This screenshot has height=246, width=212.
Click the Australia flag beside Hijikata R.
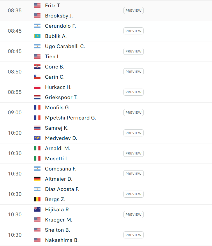tap(37, 210)
